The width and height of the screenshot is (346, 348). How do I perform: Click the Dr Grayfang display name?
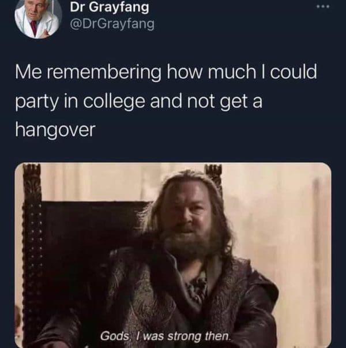tap(110, 8)
